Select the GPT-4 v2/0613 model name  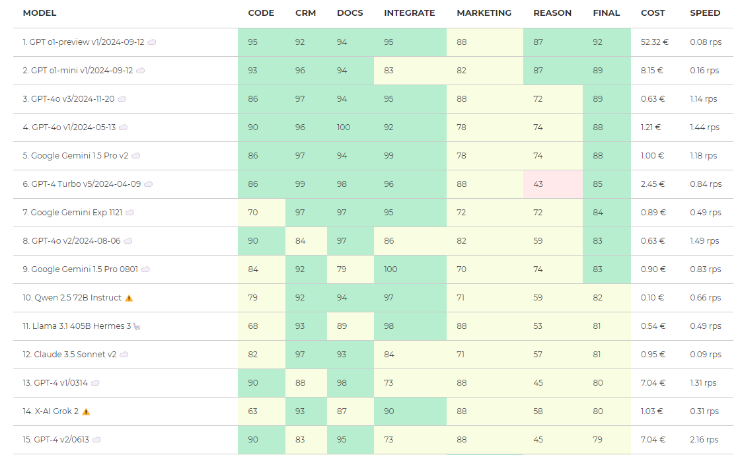56,440
